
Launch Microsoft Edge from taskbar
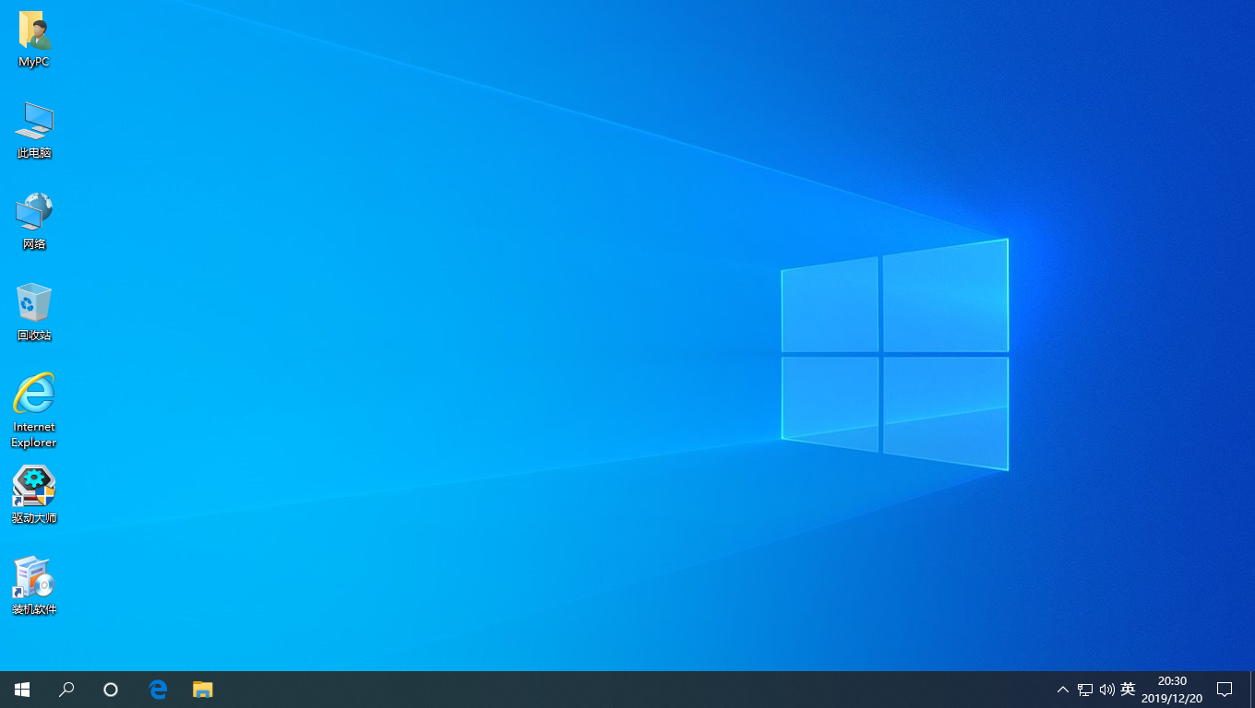point(158,690)
